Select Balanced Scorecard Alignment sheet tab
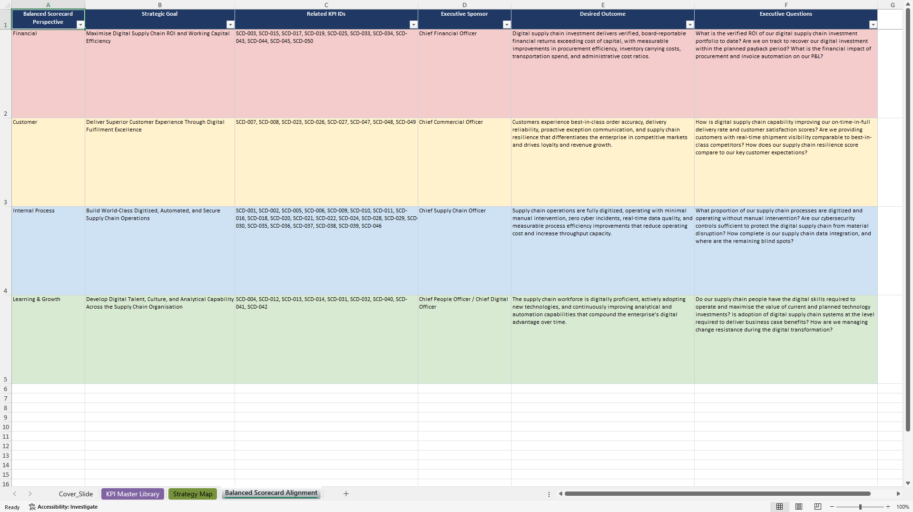The height and width of the screenshot is (512, 913). point(271,493)
